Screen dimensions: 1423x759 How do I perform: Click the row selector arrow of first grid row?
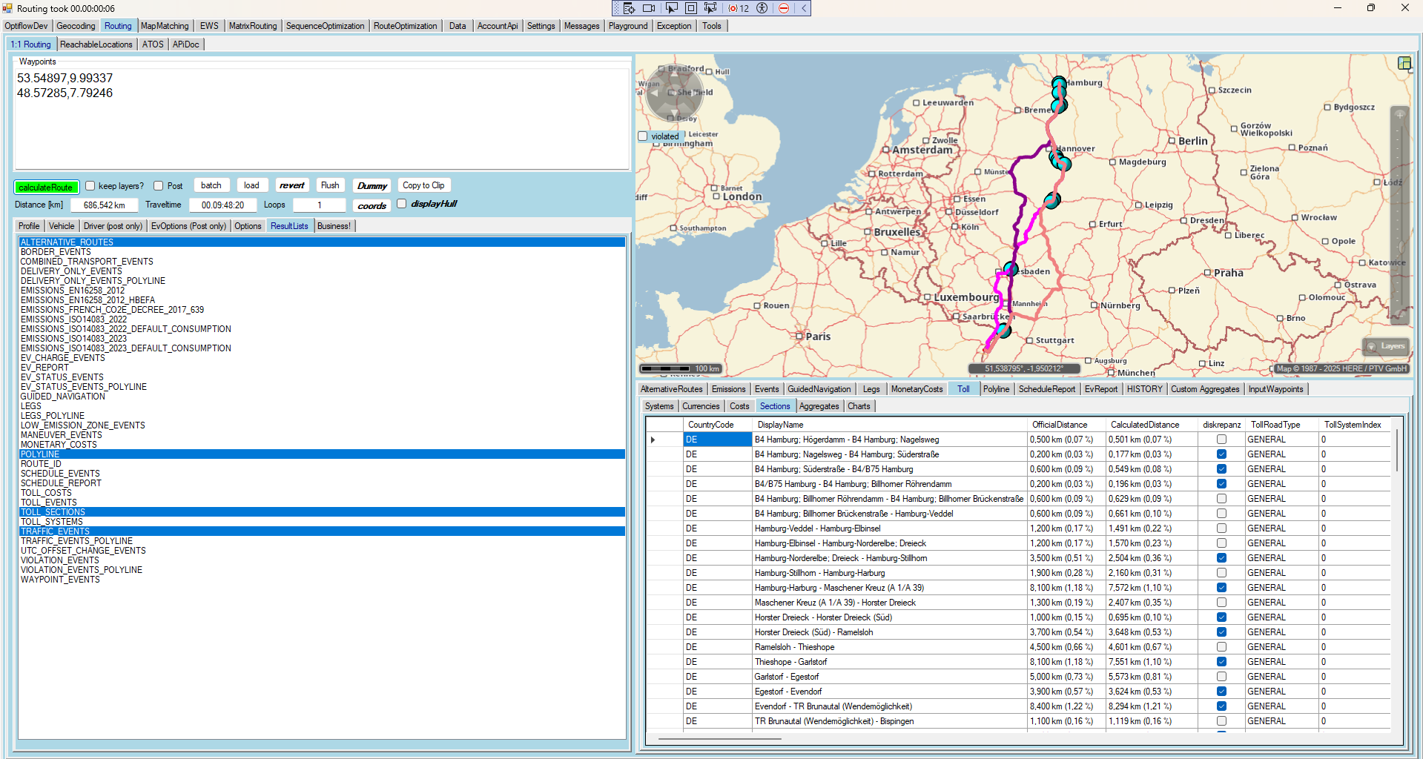point(653,440)
